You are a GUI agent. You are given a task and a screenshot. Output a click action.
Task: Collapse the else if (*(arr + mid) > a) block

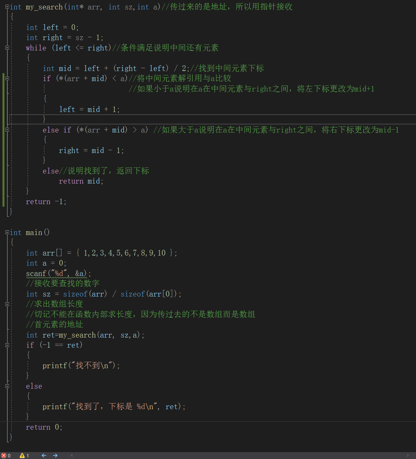point(7,130)
